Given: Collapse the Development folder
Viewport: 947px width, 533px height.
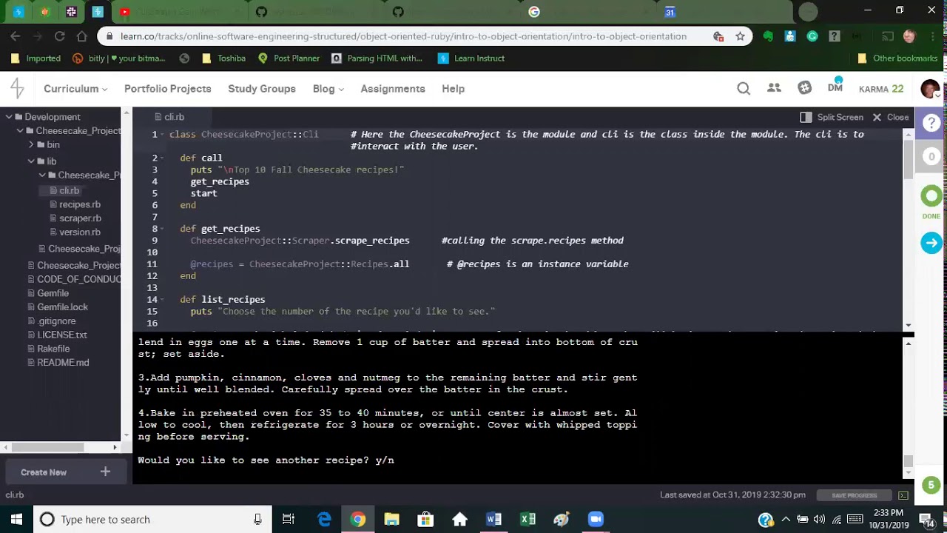Looking at the screenshot, I should click(9, 117).
